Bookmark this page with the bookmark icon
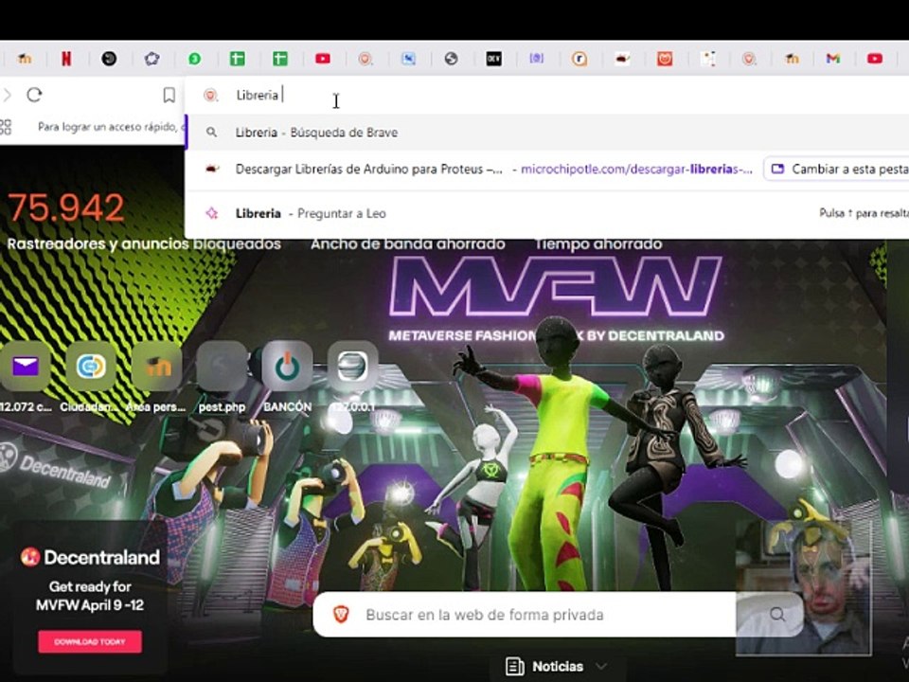 tap(169, 95)
